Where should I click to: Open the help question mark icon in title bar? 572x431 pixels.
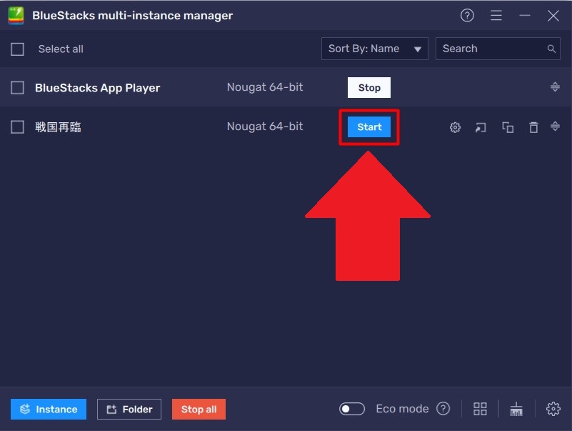pyautogui.click(x=467, y=15)
